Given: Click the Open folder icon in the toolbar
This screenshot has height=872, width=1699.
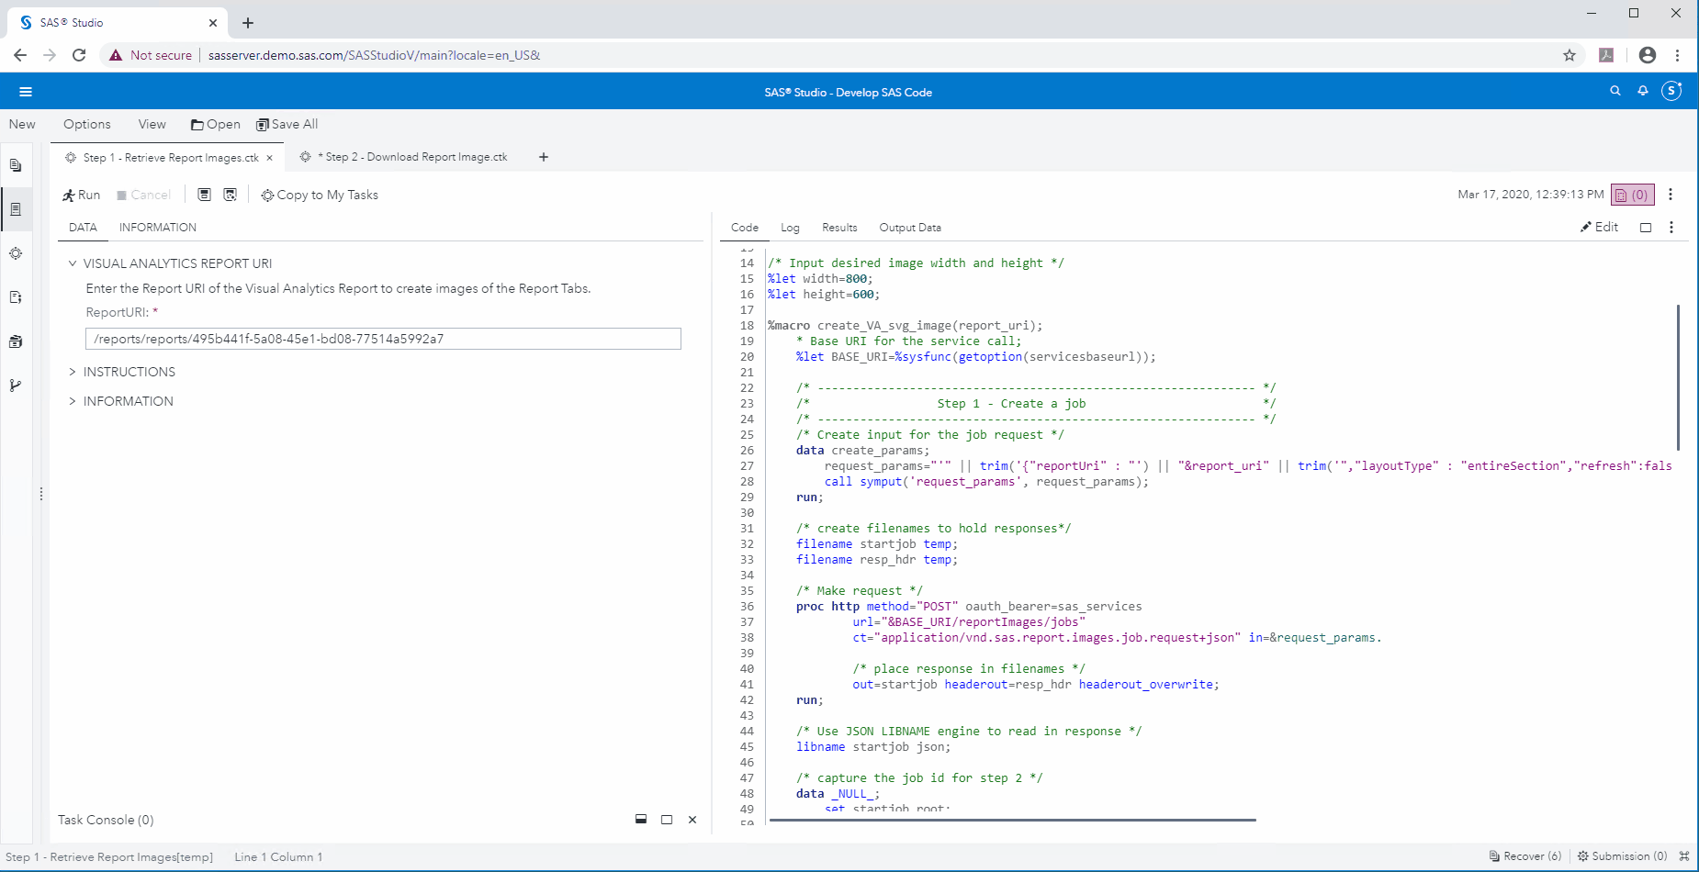Looking at the screenshot, I should [x=197, y=124].
